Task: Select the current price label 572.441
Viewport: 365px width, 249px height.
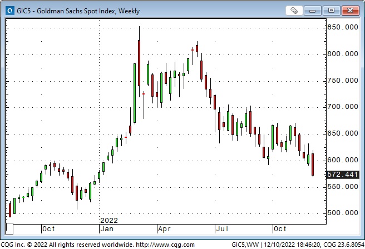Action: (343, 175)
